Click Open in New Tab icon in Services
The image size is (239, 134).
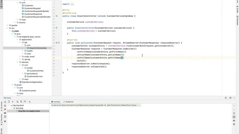pos(25,102)
